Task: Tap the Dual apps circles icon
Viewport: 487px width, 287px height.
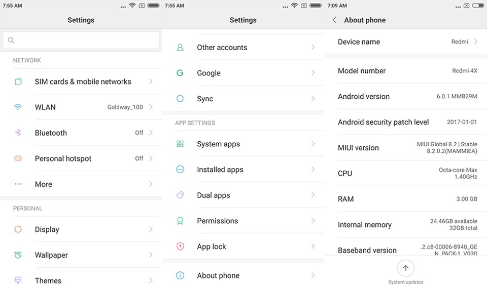Action: click(x=180, y=195)
